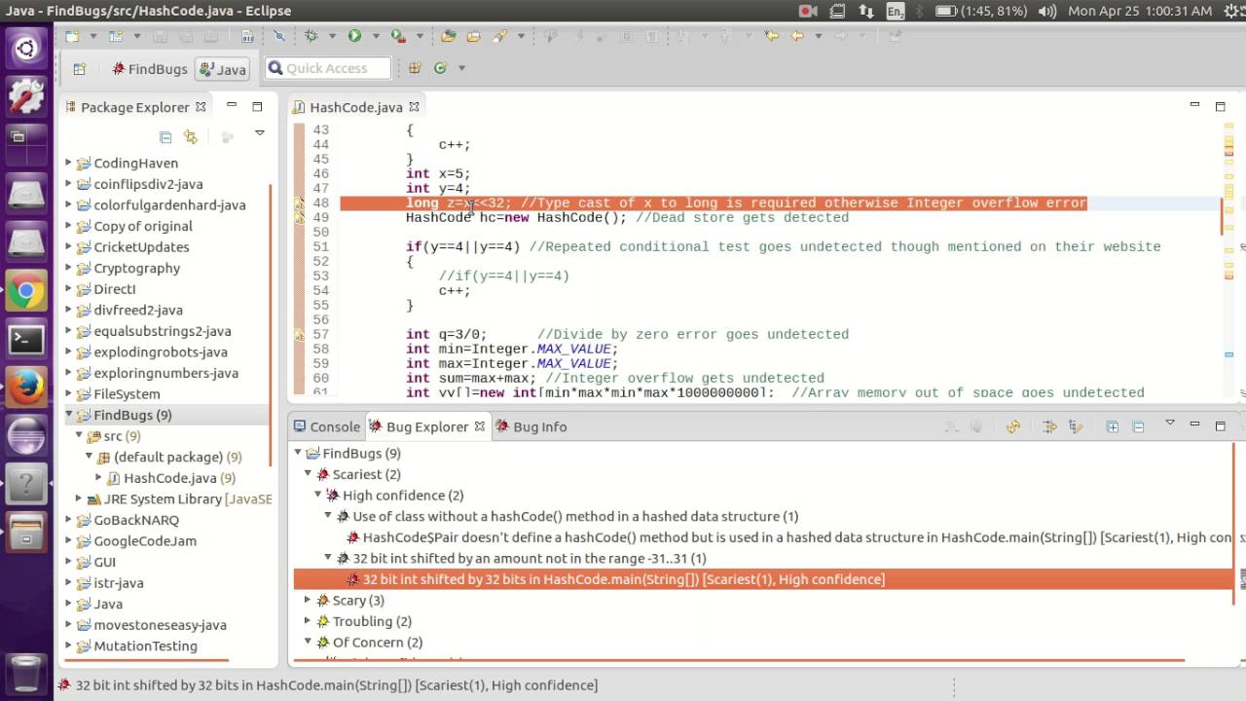Open Bug Explorer view menu triangle

1170,424
